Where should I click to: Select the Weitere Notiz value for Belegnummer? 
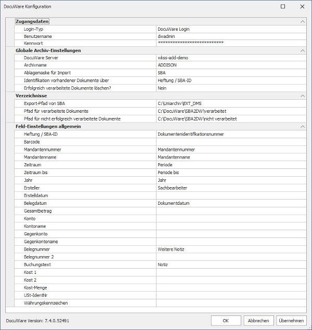tap(231, 249)
